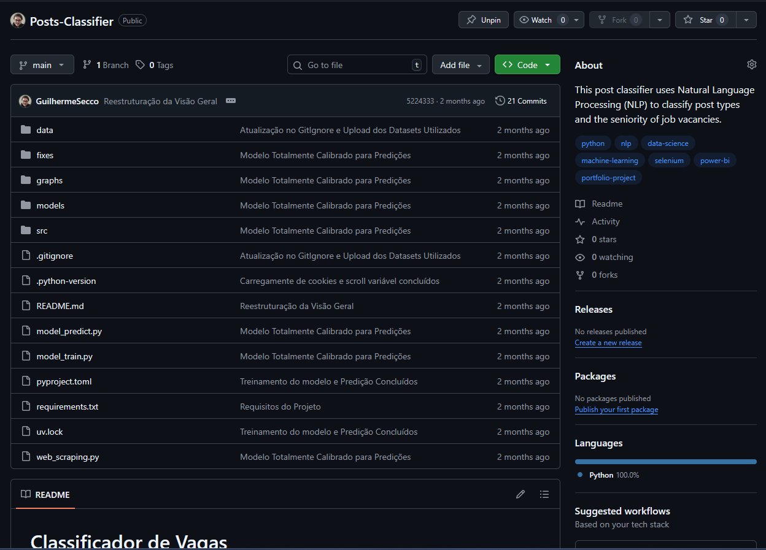Open the main branch dropdown
Image resolution: width=766 pixels, height=550 pixels.
point(42,65)
